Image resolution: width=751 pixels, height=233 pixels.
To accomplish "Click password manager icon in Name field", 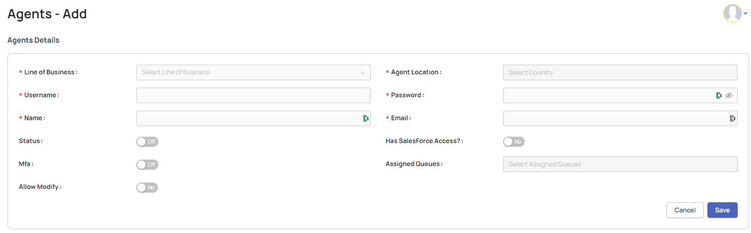I will coord(366,118).
